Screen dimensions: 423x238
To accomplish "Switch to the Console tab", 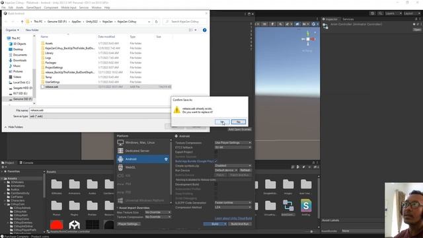I will click(x=26, y=163).
